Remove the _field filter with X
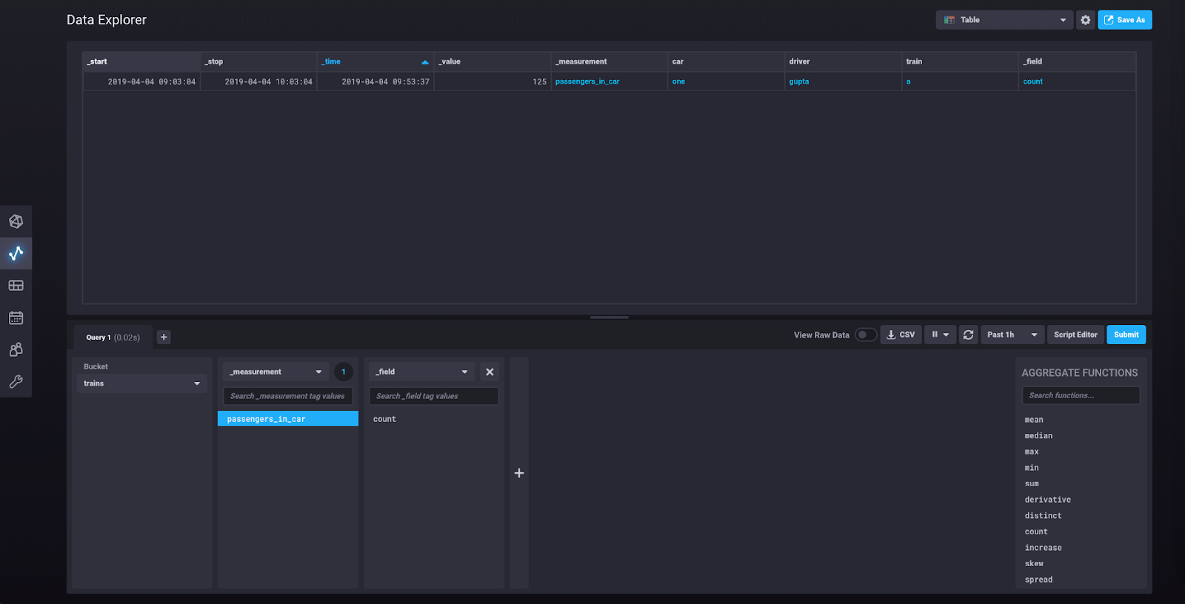The width and height of the screenshot is (1185, 604). [490, 372]
